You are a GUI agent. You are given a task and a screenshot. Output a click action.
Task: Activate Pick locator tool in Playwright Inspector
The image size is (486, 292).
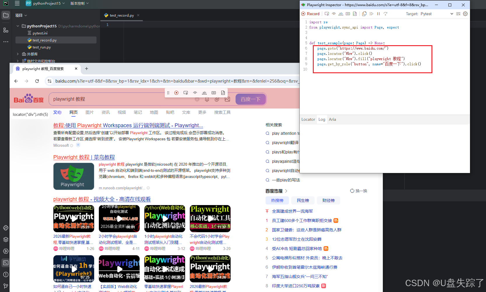click(327, 14)
